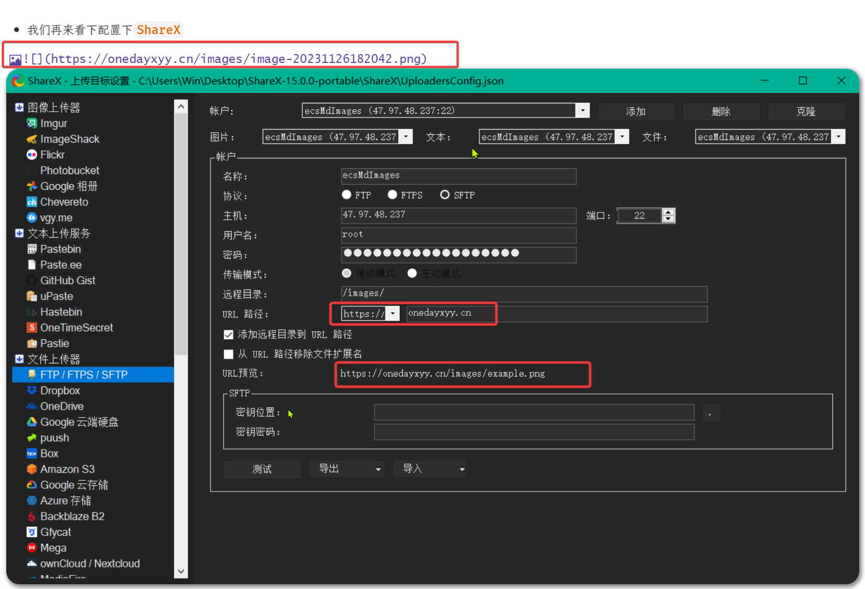Click the Amazon S3 icon
Screen dimensions: 865x589
coord(32,469)
